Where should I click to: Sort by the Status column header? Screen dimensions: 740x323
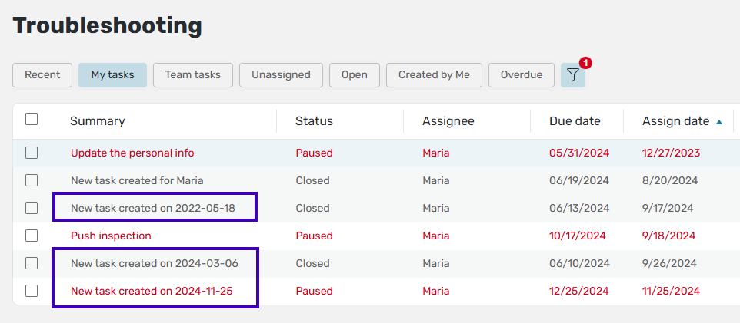coord(314,120)
